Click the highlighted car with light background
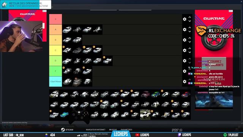This screenshot has height=137, width=243. click(145, 115)
